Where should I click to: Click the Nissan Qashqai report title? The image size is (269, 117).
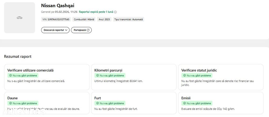(x=58, y=5)
